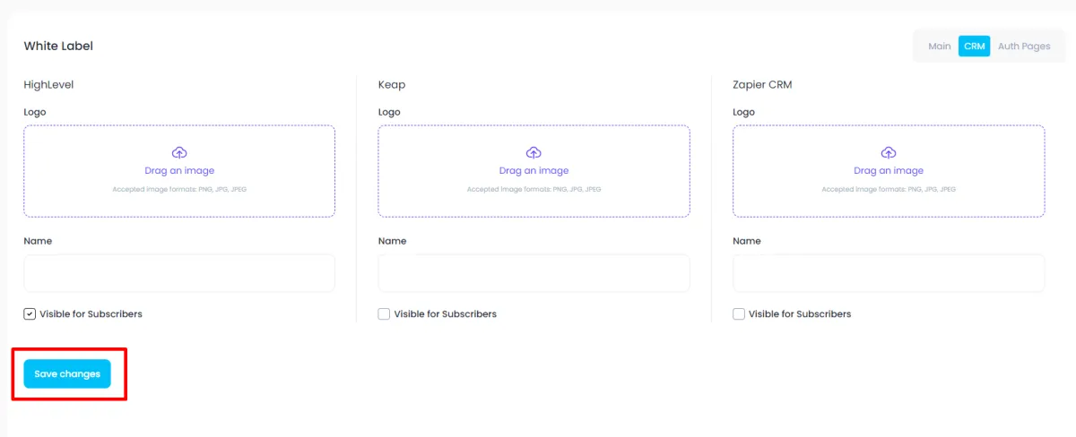Image resolution: width=1076 pixels, height=437 pixels.
Task: Click Drag an image link for Keap
Action: (534, 170)
